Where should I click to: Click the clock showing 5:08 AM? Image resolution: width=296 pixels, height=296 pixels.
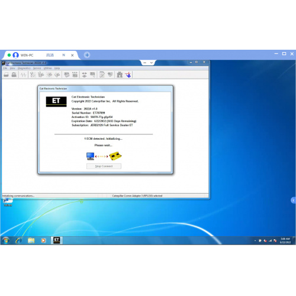pos(285,240)
